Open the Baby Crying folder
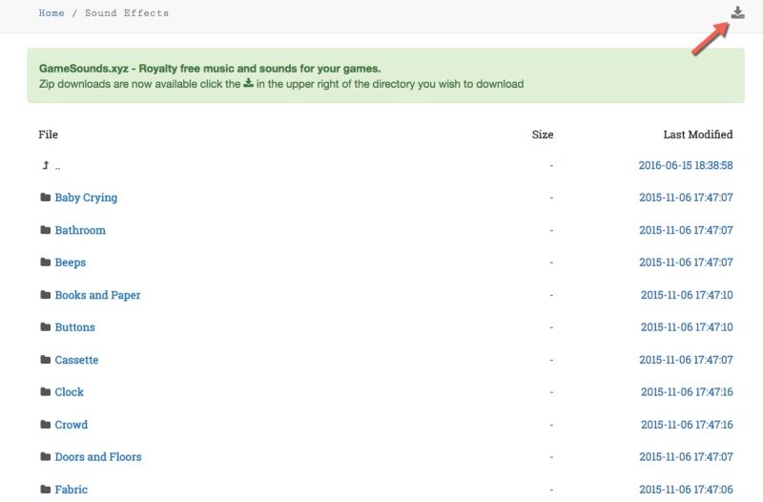Image resolution: width=763 pixels, height=502 pixels. (86, 198)
